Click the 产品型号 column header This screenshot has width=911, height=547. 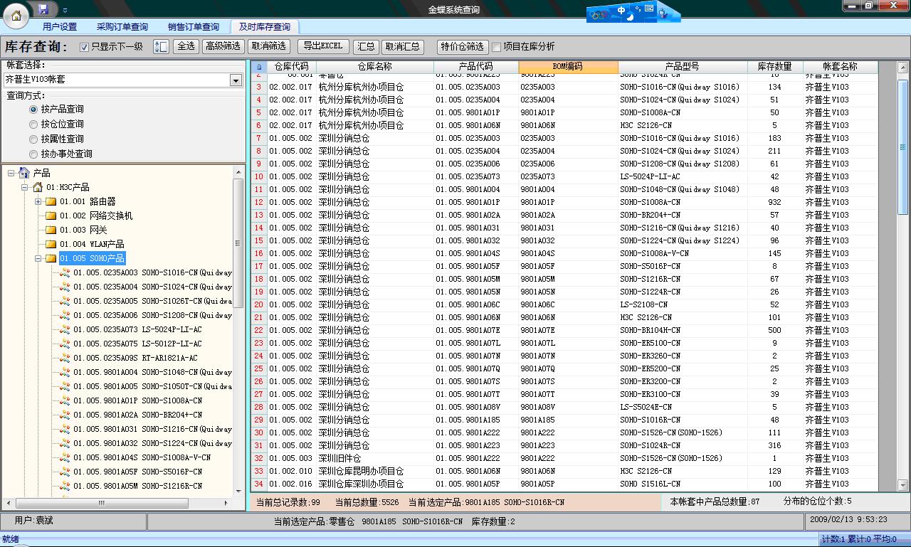683,67
